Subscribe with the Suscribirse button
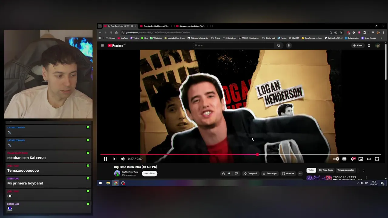388x218 pixels. [x=149, y=173]
